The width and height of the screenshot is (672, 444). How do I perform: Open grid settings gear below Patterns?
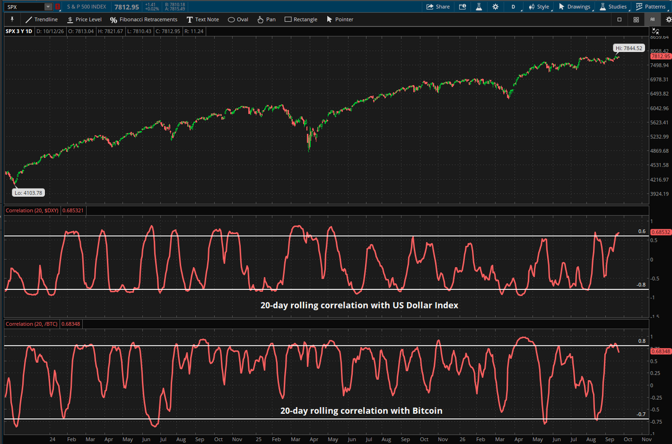tap(669, 19)
